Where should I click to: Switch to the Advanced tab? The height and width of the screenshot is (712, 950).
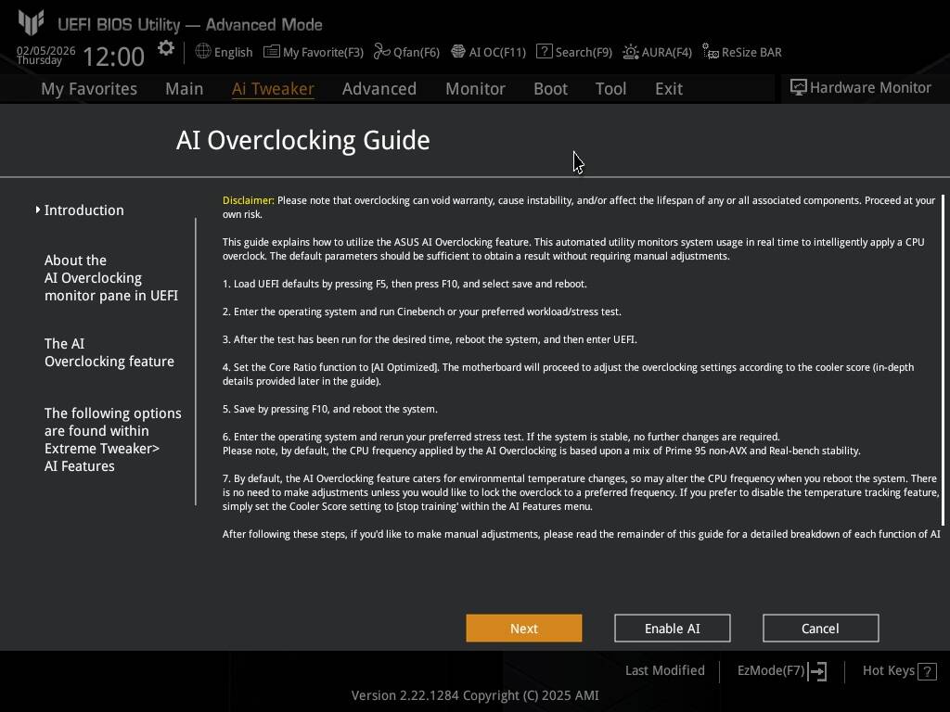379,89
